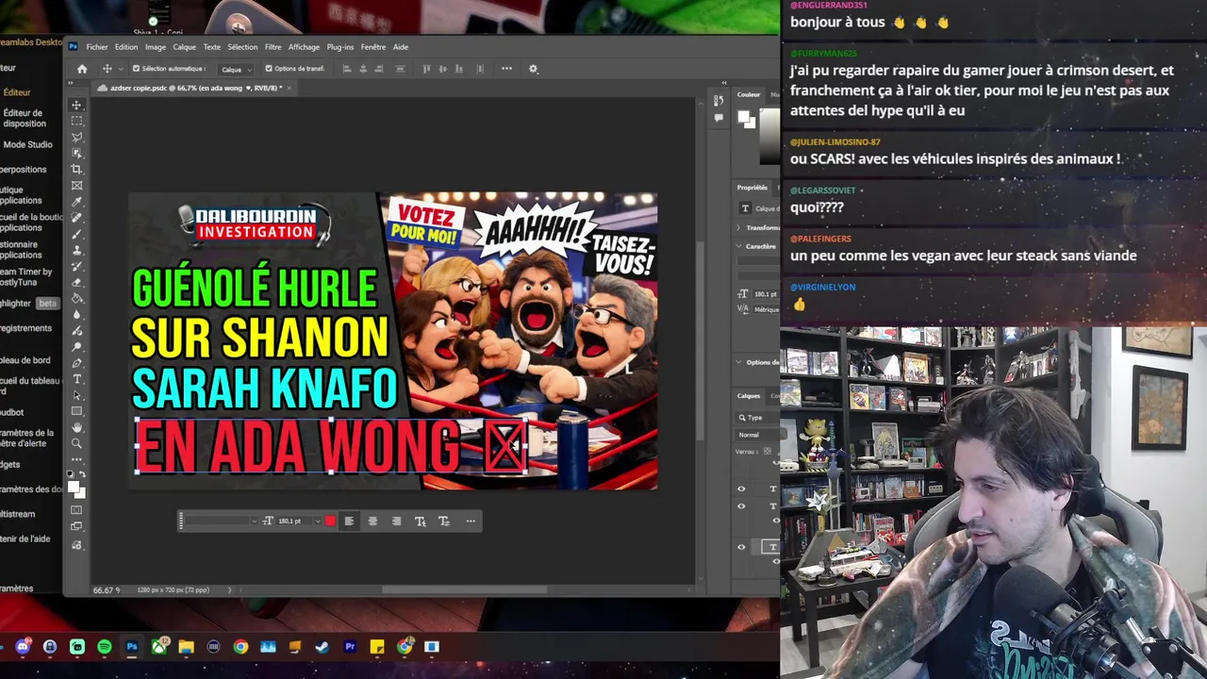Select the Path Selection tool
Image resolution: width=1207 pixels, height=679 pixels.
pos(76,395)
